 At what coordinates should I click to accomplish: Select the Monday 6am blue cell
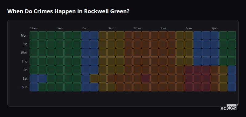(85, 35)
